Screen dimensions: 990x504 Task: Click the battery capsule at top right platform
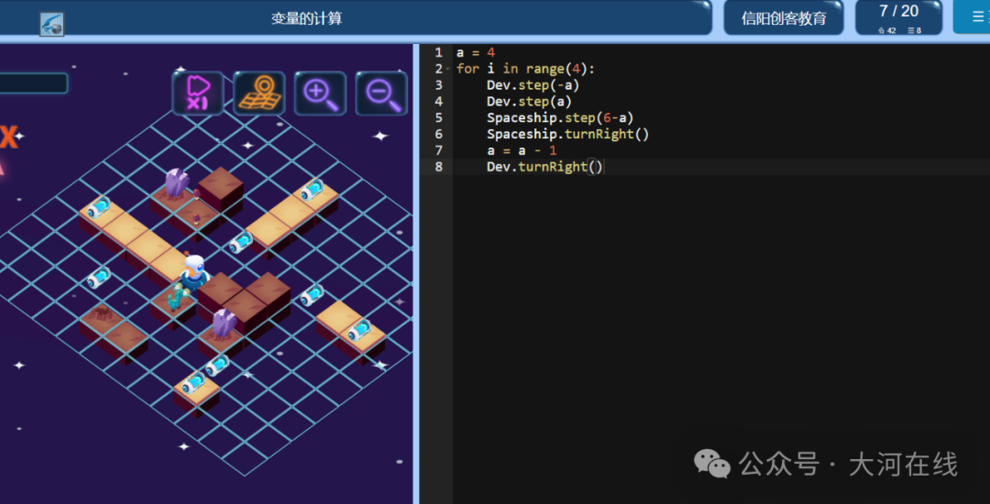click(x=312, y=190)
